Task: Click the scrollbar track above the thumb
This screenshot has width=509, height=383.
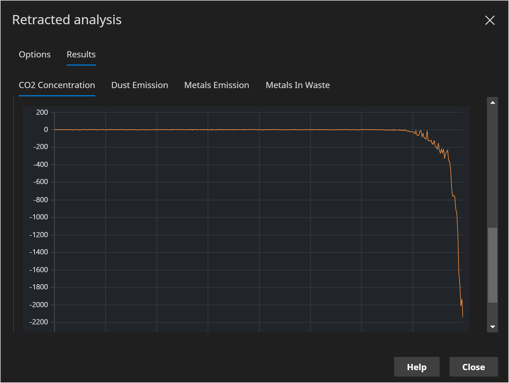Action: coord(492,166)
